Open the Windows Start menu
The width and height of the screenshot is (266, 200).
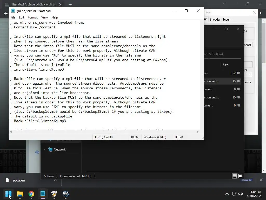click(x=8, y=194)
